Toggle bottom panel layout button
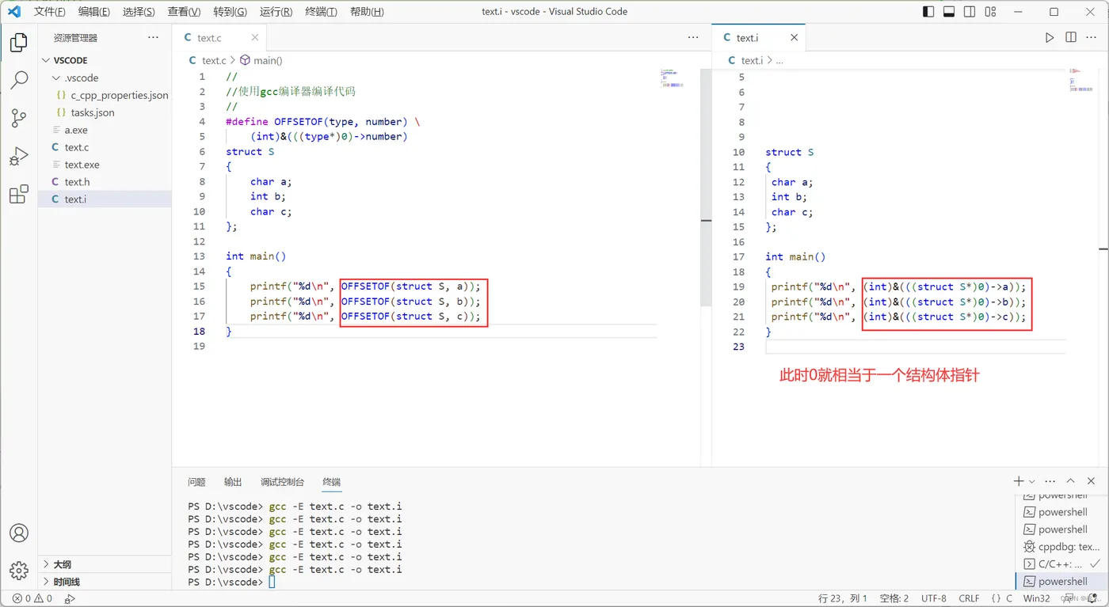 (x=949, y=12)
